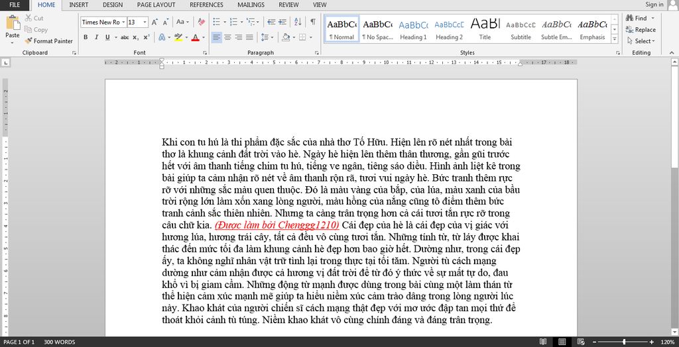Apply the Heading 1 style
Screen dimensions: 679x347
click(x=413, y=29)
